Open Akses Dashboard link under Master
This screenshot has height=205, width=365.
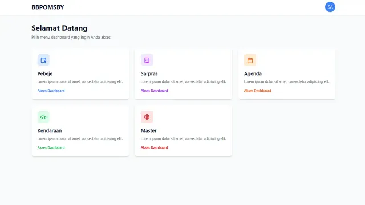(x=154, y=147)
